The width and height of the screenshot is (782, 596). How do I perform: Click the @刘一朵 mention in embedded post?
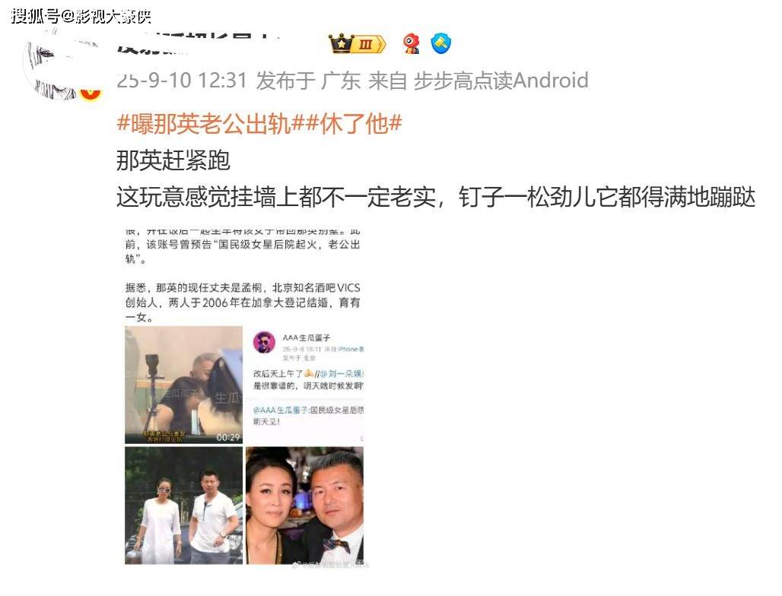click(x=342, y=373)
